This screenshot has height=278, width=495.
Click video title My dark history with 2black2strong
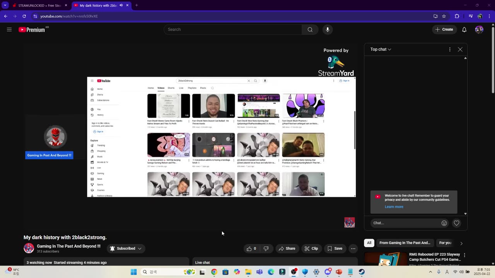click(65, 237)
